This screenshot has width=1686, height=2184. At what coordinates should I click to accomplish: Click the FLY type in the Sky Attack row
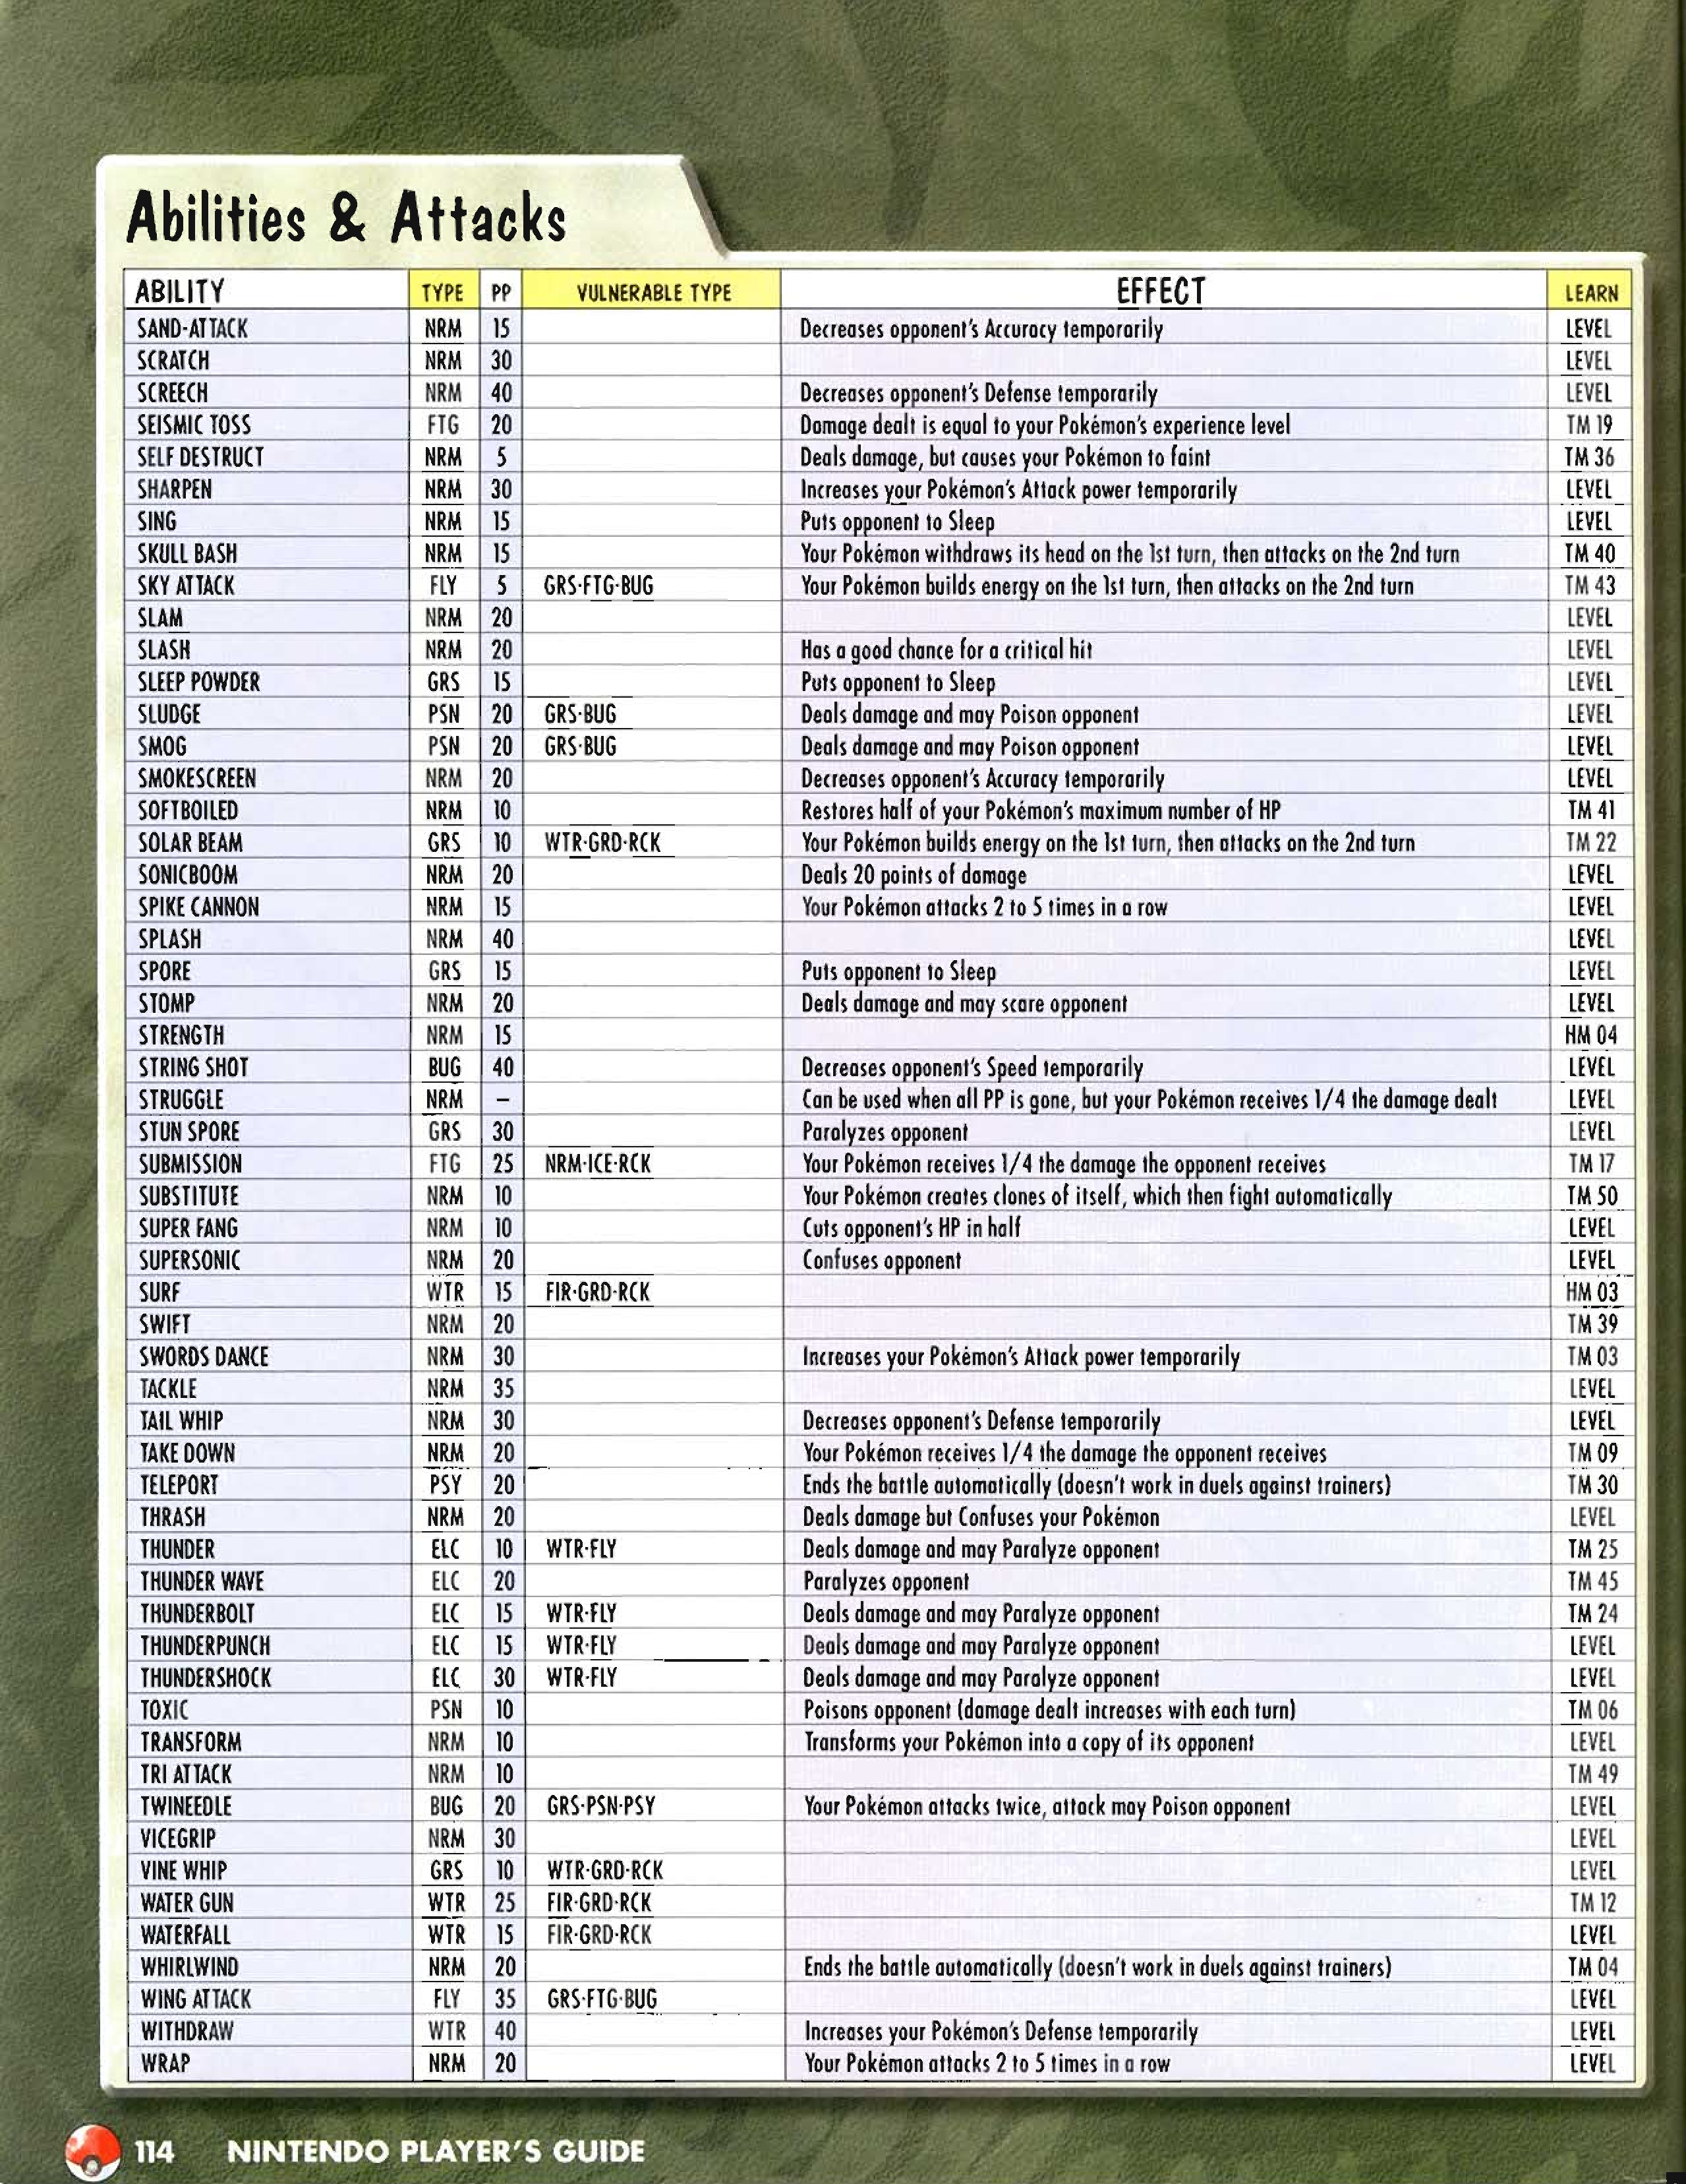(443, 585)
